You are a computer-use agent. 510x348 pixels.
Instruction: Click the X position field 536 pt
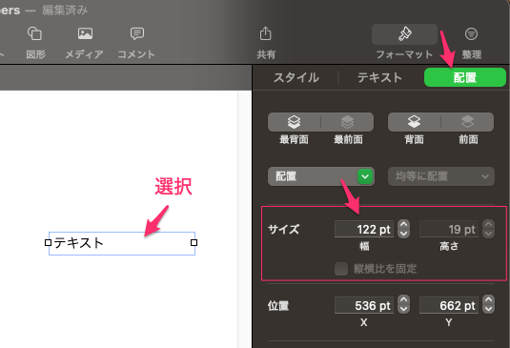tap(364, 305)
